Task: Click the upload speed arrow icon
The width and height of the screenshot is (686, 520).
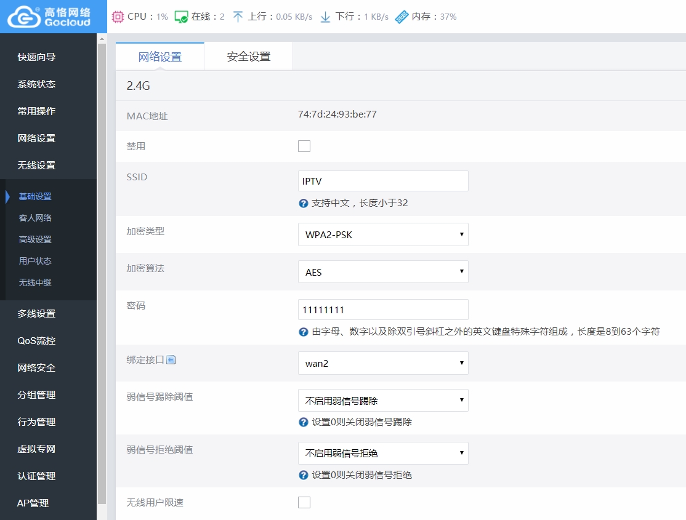Action: point(238,17)
